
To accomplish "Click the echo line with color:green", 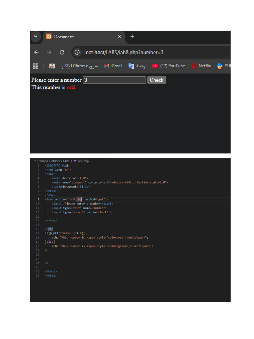I will (102, 246).
